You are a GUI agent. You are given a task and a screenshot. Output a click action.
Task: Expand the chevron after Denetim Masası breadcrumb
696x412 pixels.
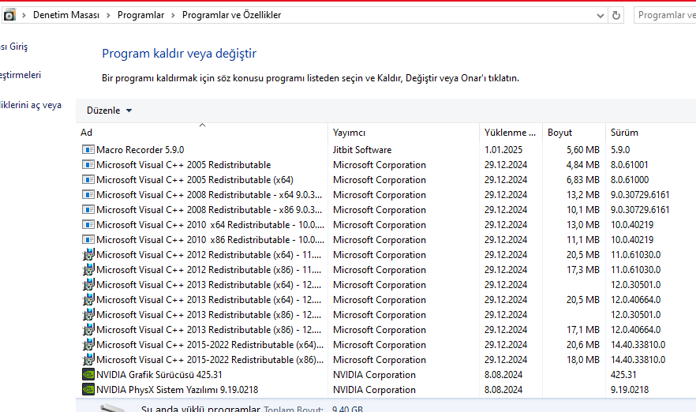pos(108,16)
